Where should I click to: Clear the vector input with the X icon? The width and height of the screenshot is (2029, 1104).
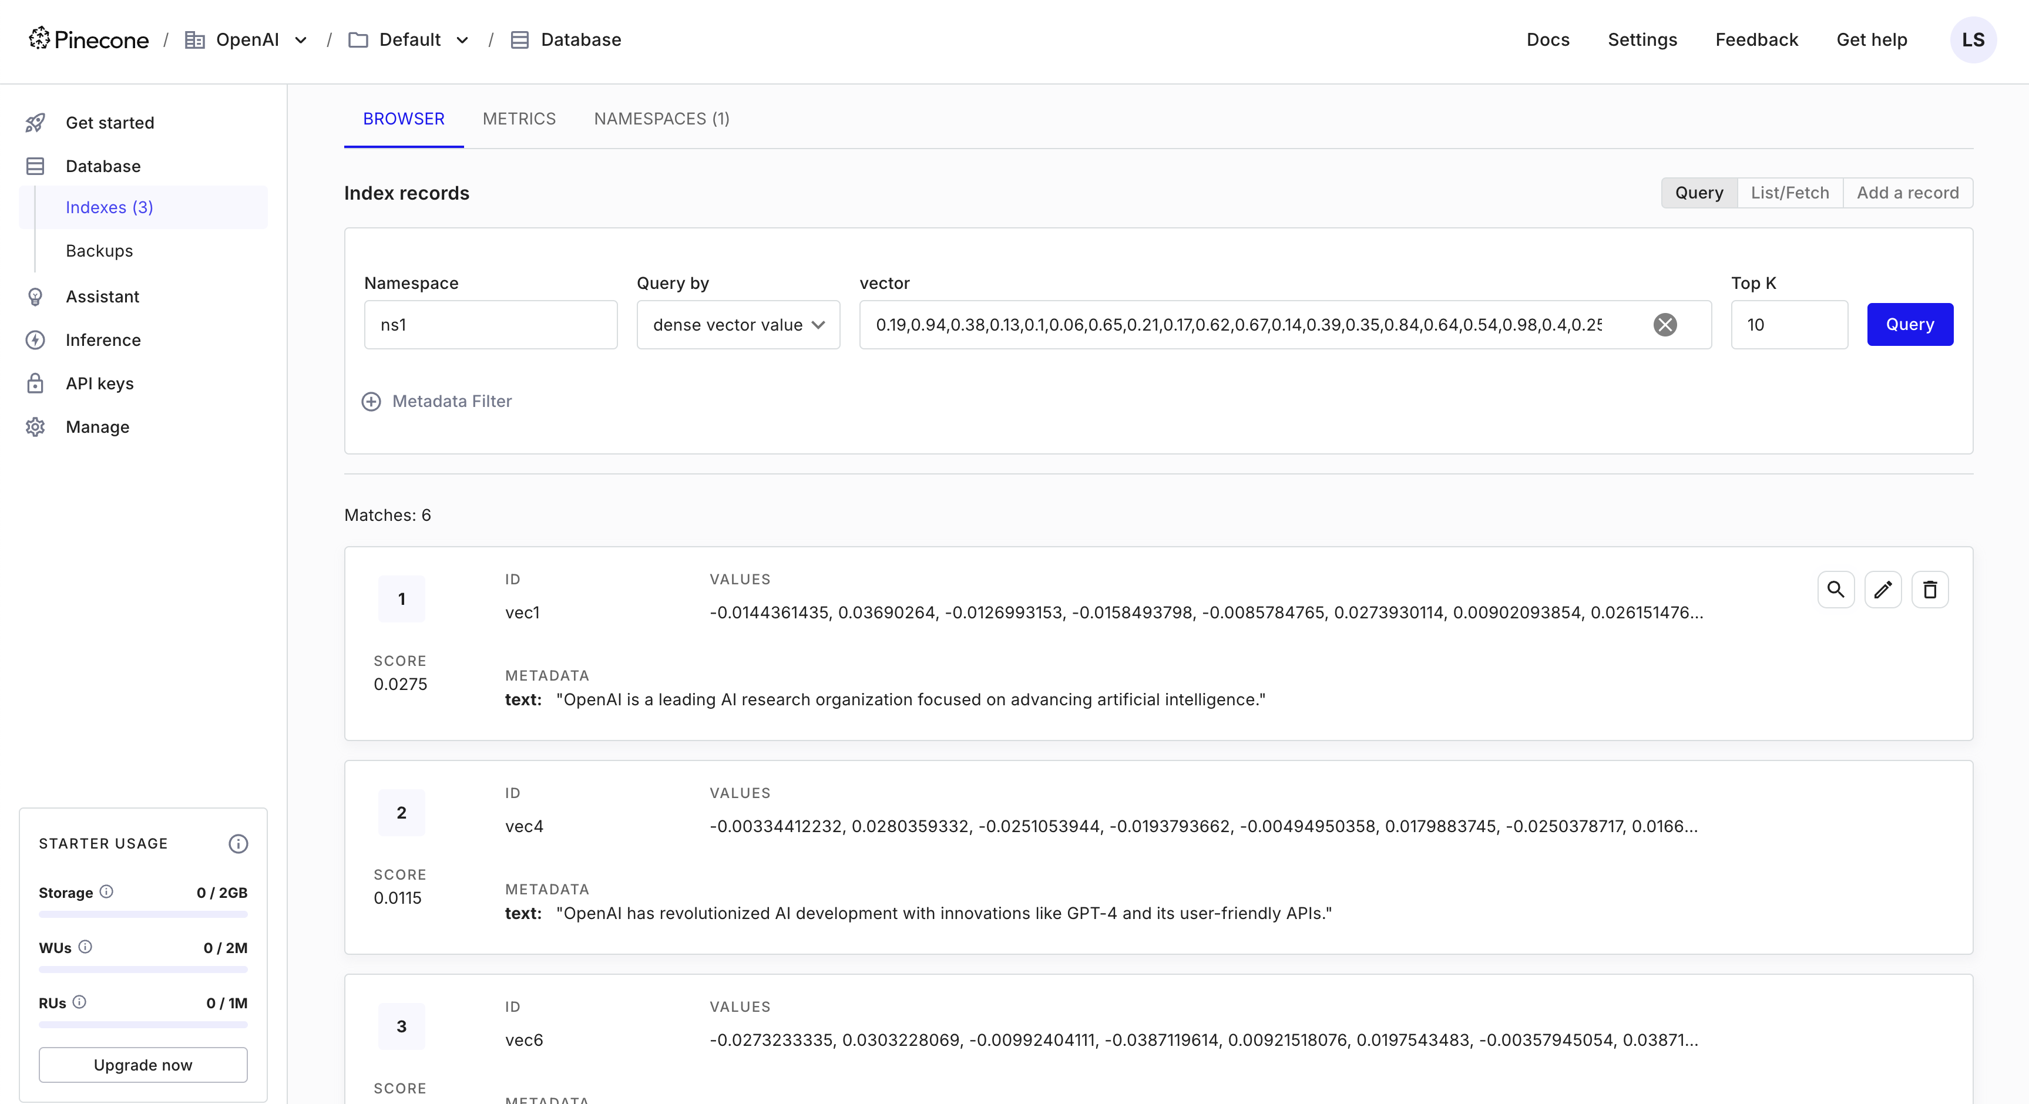coord(1664,324)
